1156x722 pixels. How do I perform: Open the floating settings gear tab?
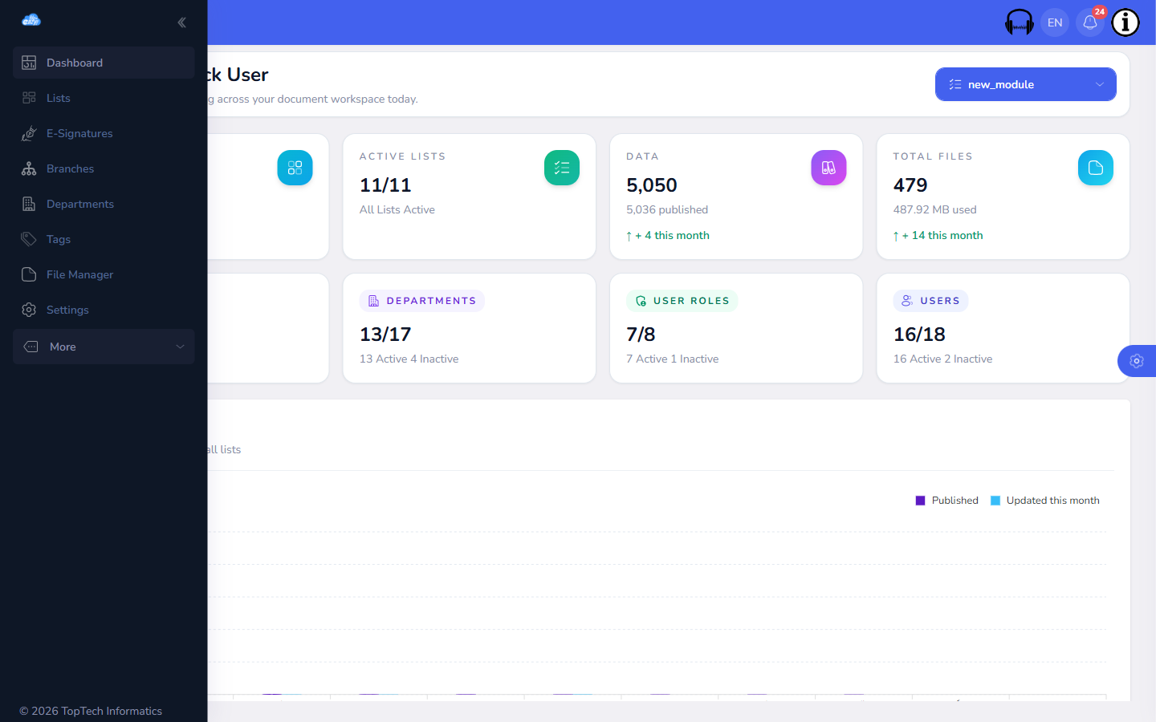(x=1137, y=361)
